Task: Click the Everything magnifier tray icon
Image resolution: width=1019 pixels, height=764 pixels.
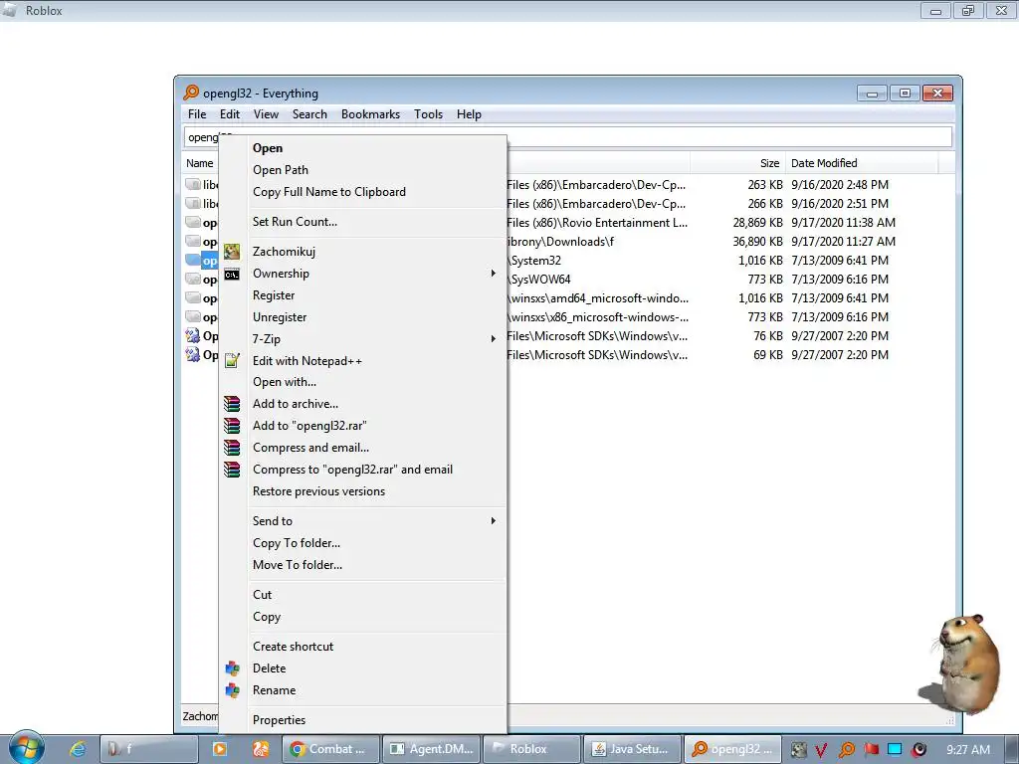Action: click(847, 750)
